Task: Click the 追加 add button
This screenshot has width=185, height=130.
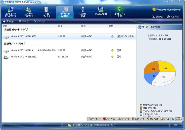Action: (x=8, y=21)
